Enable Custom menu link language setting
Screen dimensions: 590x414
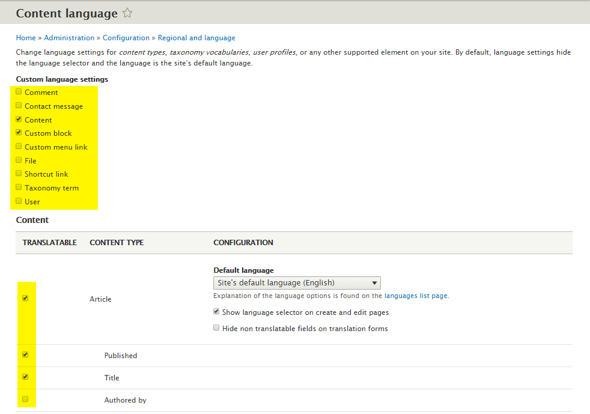(x=19, y=147)
